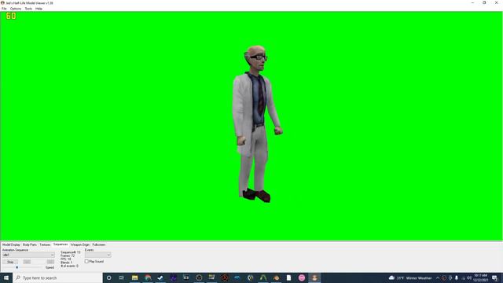Open the Windows Start menu
Screen dimensions: 503x283
pos(6,277)
